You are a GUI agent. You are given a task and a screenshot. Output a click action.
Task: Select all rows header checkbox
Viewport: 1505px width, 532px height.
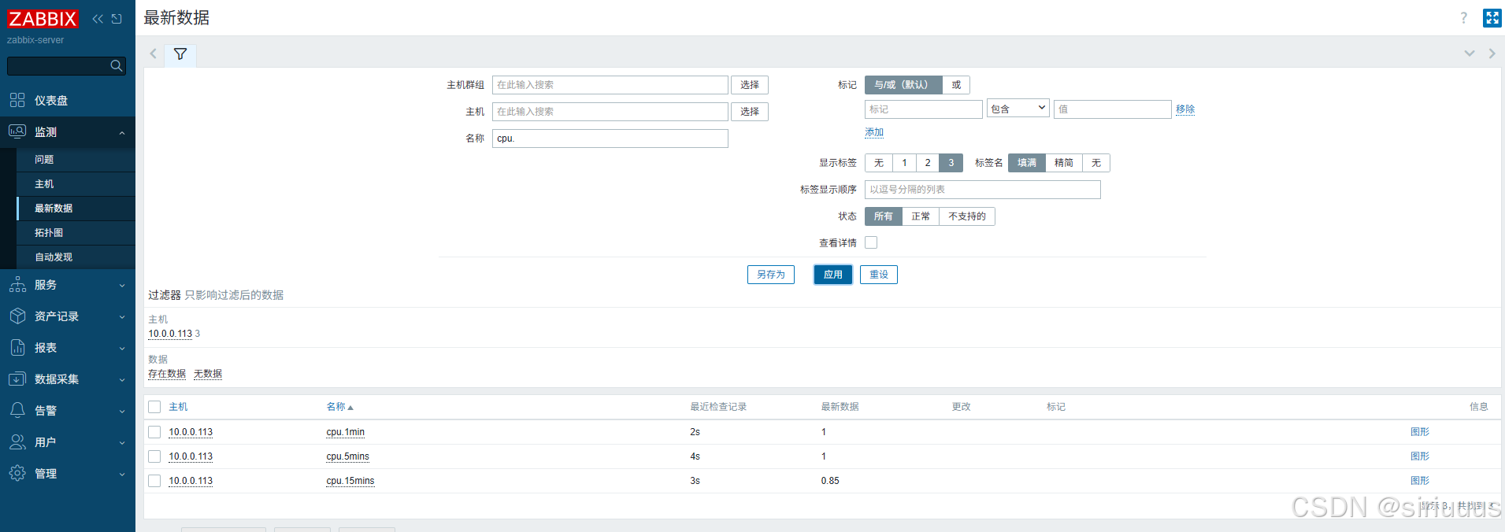[x=154, y=407]
